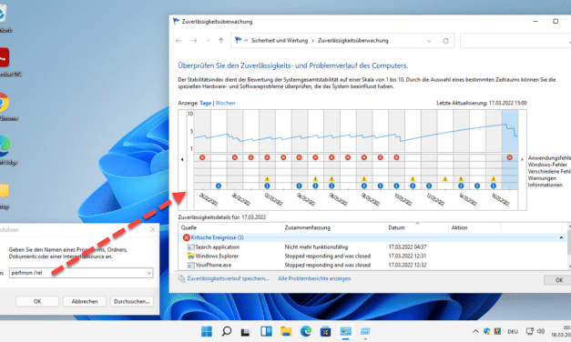Select the Windows Explorer row

pyautogui.click(x=372, y=256)
